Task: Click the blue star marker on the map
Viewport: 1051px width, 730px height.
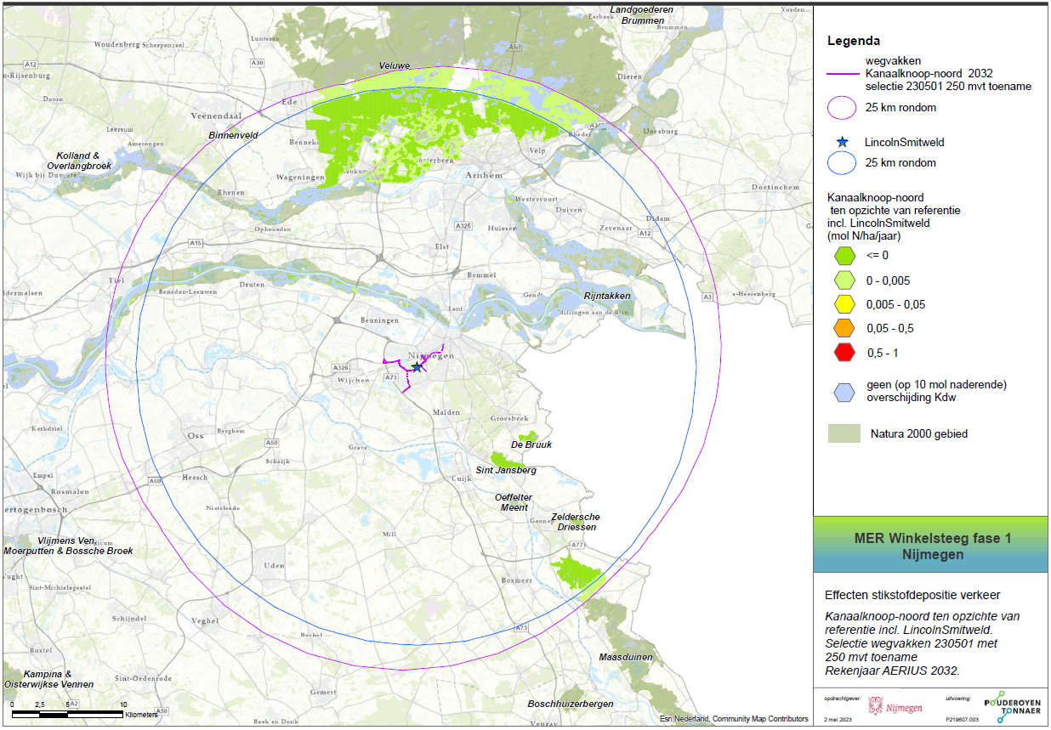Action: tap(417, 366)
